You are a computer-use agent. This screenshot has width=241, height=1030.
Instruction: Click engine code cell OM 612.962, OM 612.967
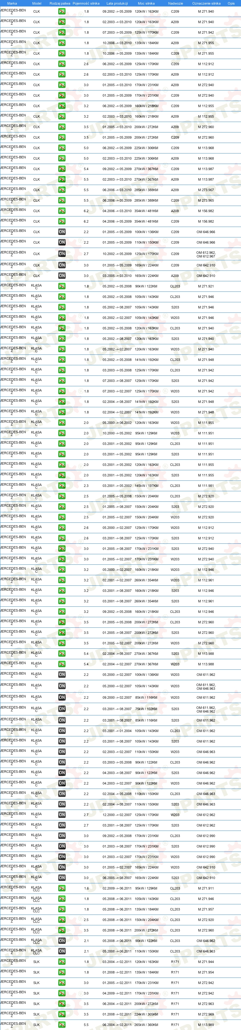tap(206, 254)
